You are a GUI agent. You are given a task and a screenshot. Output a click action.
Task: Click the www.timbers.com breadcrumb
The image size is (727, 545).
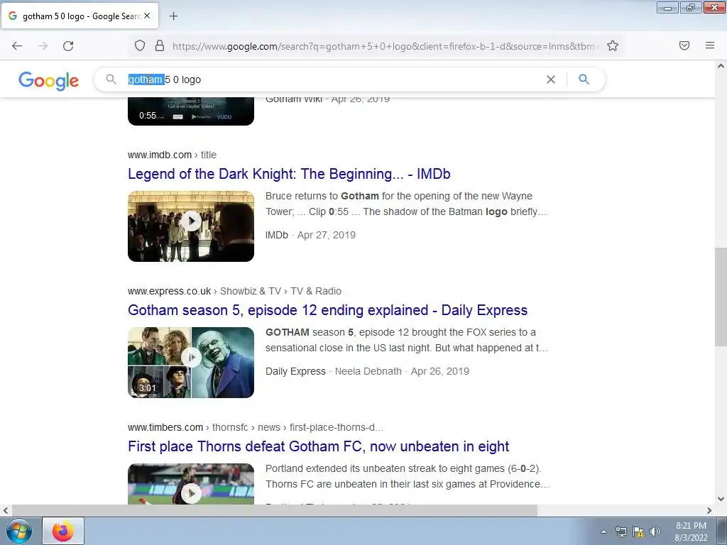click(x=255, y=427)
